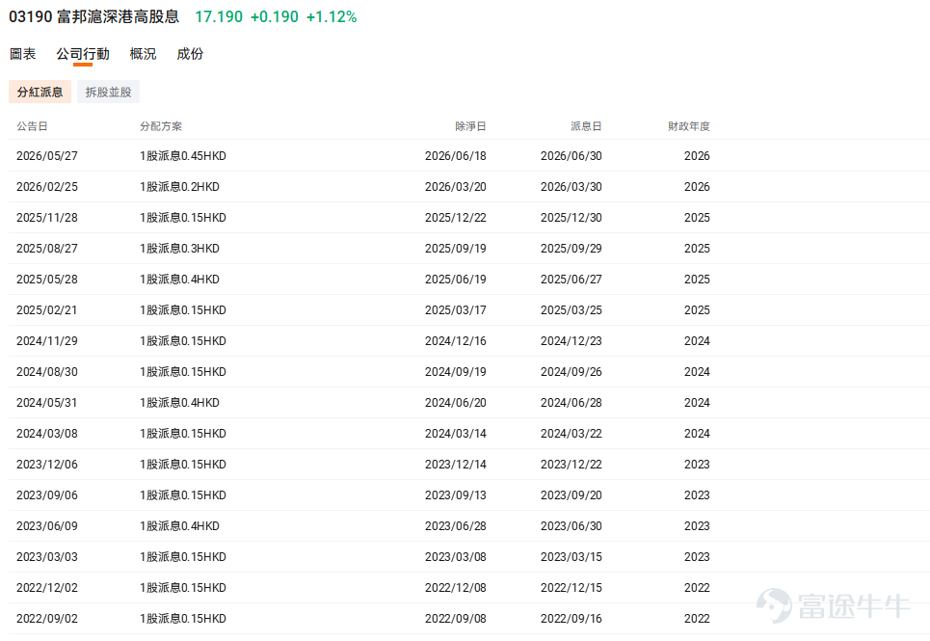
Task: Select announcement date 2025/02/21
Action: point(47,310)
